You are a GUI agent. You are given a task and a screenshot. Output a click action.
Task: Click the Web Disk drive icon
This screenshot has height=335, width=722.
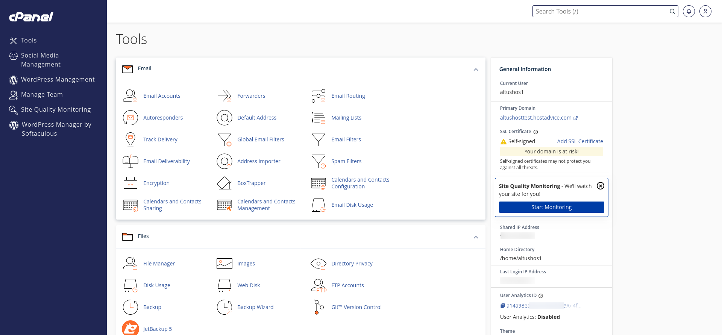pyautogui.click(x=224, y=285)
